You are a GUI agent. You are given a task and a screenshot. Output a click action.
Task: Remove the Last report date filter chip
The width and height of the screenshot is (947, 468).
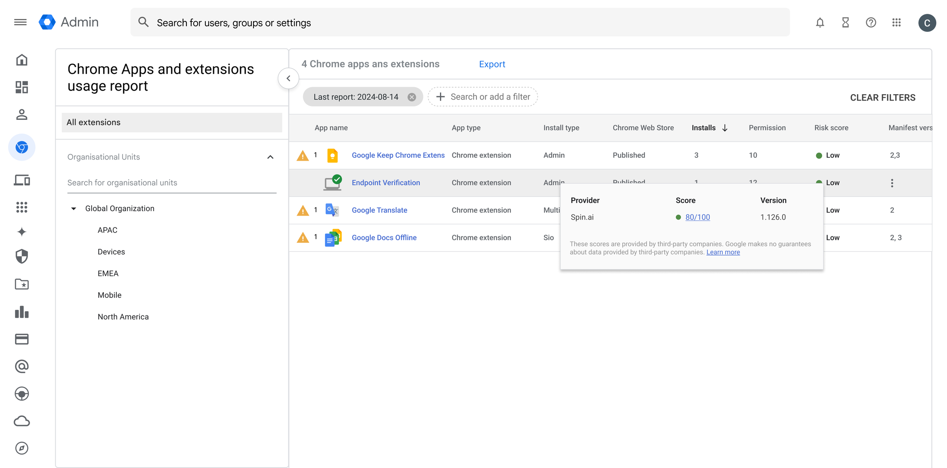click(412, 97)
